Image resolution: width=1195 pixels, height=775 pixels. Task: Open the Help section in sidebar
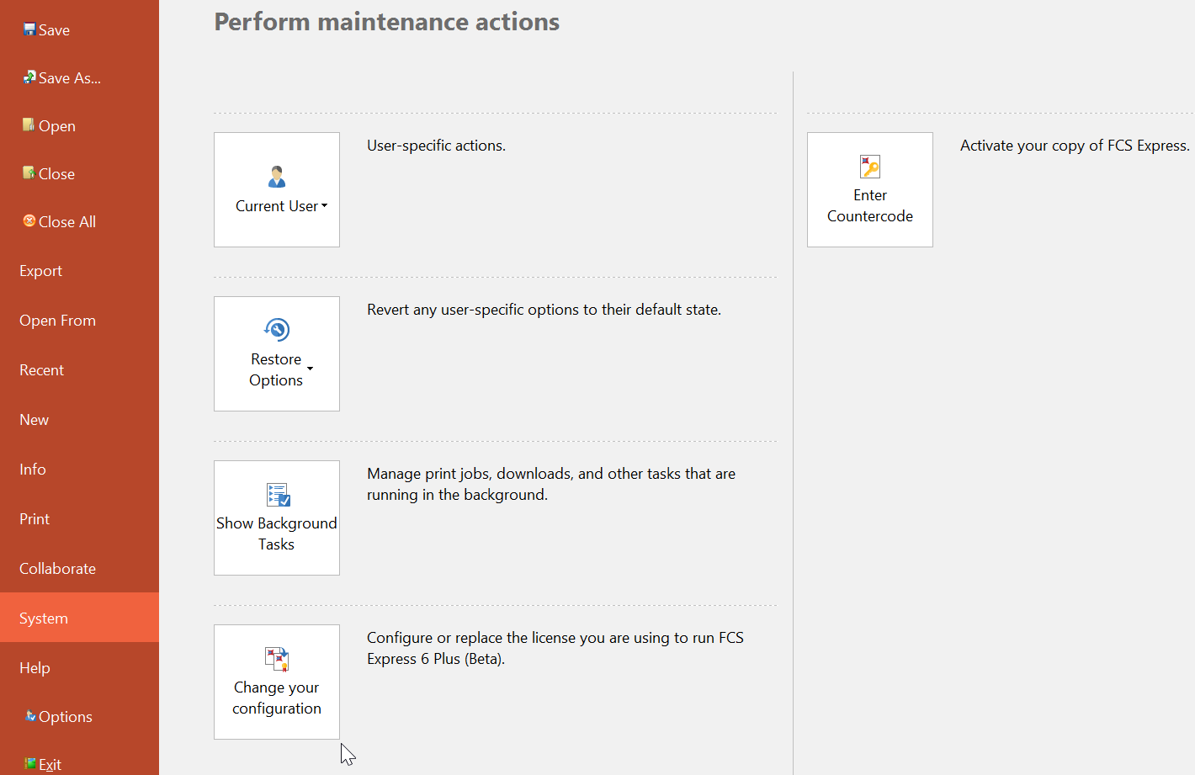[x=35, y=668]
